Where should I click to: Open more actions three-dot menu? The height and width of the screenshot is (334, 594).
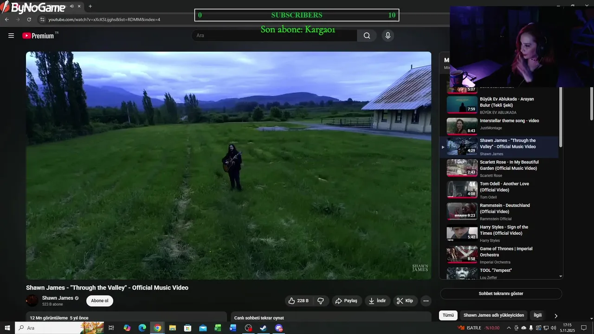426,301
